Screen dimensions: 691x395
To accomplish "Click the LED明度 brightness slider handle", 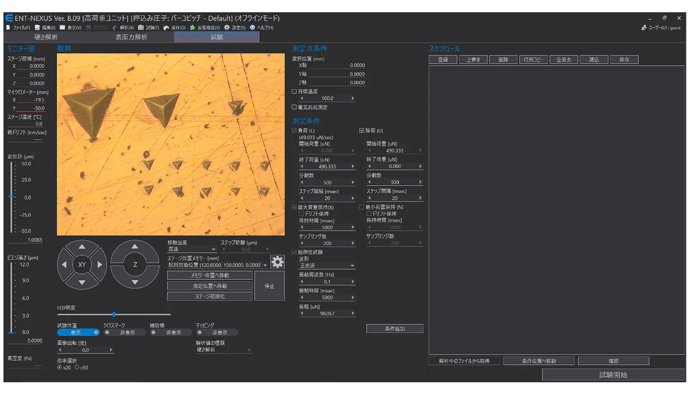I will (x=114, y=314).
